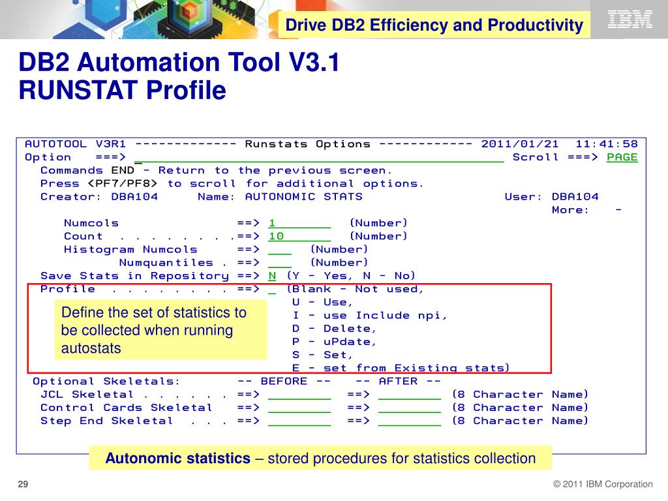
Task: Click the Numquantiles input field
Action: pyautogui.click(x=280, y=263)
